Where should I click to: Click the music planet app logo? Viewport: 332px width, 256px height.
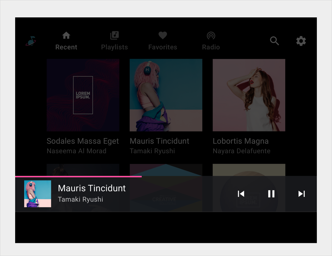point(31,41)
